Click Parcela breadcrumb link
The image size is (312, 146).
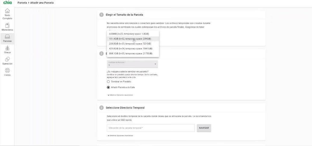[22, 3]
